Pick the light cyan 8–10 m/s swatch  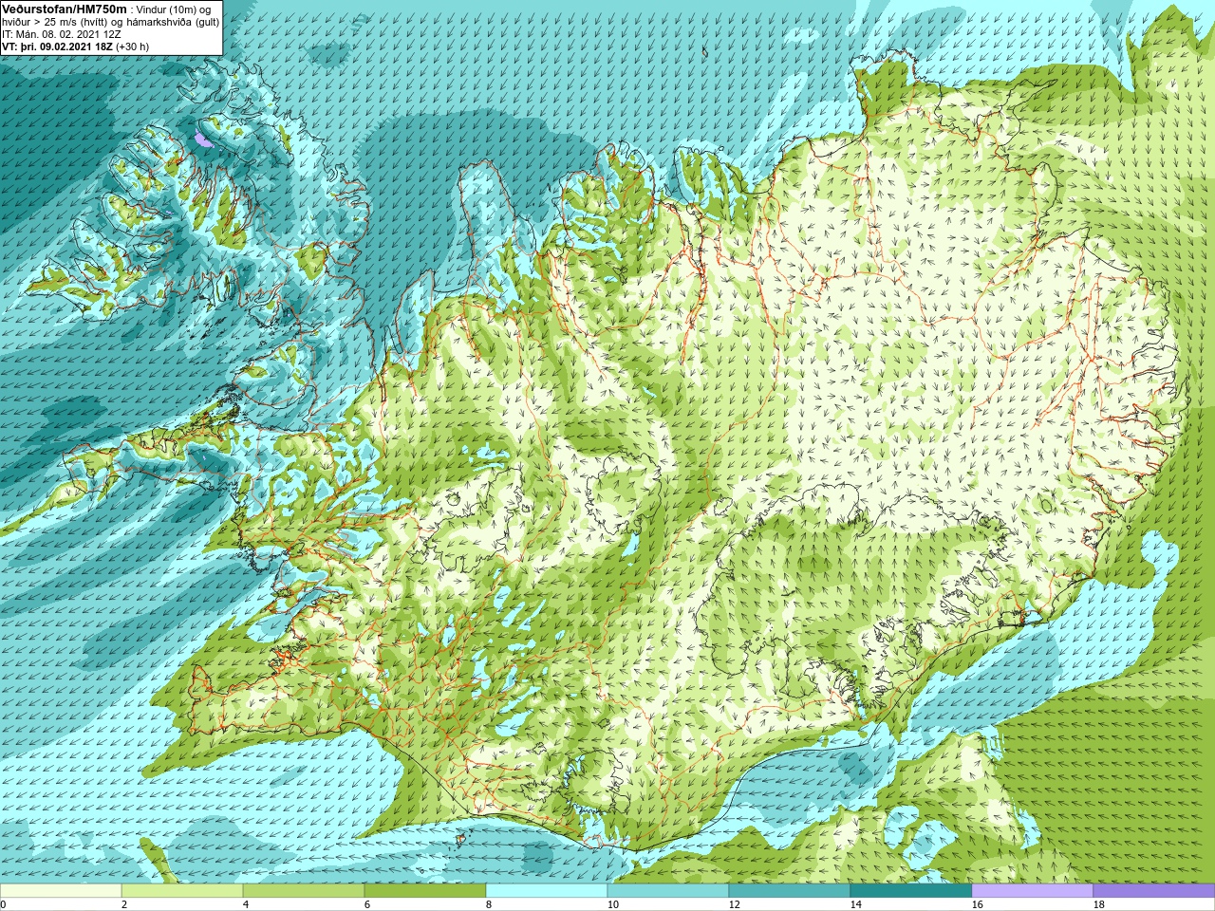coord(547,891)
